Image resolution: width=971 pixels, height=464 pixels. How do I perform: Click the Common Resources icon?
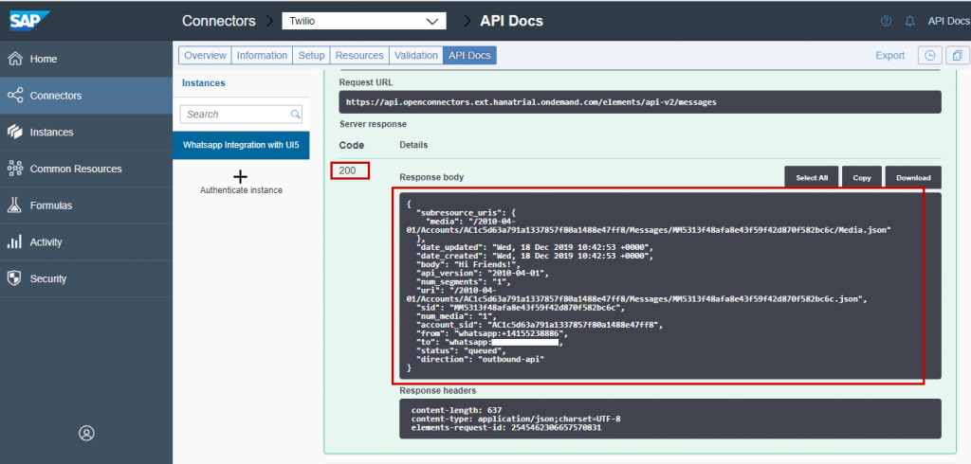15,169
